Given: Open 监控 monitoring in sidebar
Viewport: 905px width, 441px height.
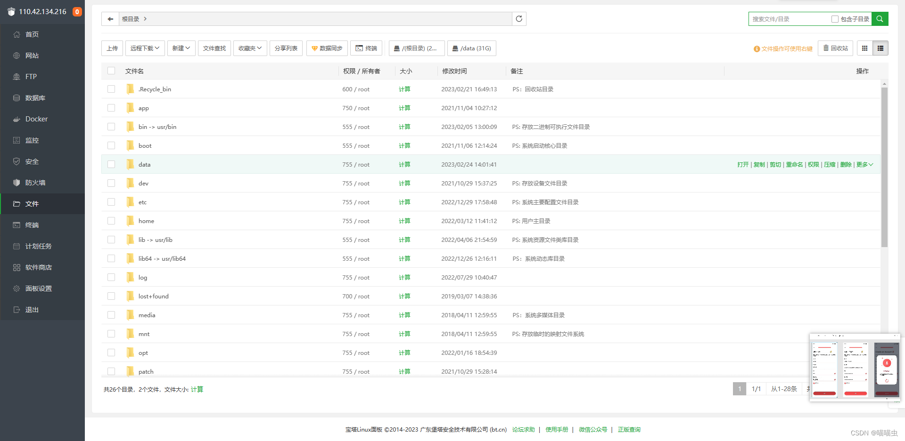Looking at the screenshot, I should pos(42,140).
